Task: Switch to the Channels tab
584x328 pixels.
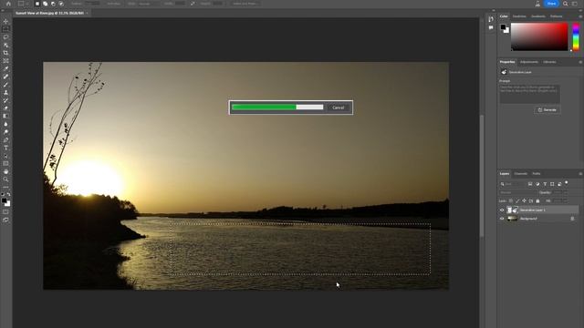Action: click(x=521, y=174)
